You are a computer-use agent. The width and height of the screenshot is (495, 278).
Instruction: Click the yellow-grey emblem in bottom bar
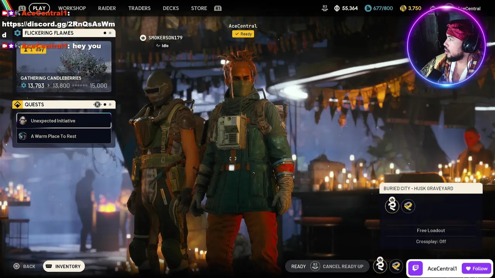pyautogui.click(x=396, y=266)
